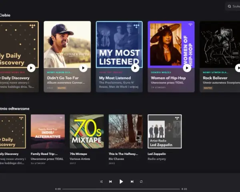Click 'Utworzone przez TIDAL' under Family Road Trip
The height and width of the screenshot is (192, 240).
coord(47,159)
